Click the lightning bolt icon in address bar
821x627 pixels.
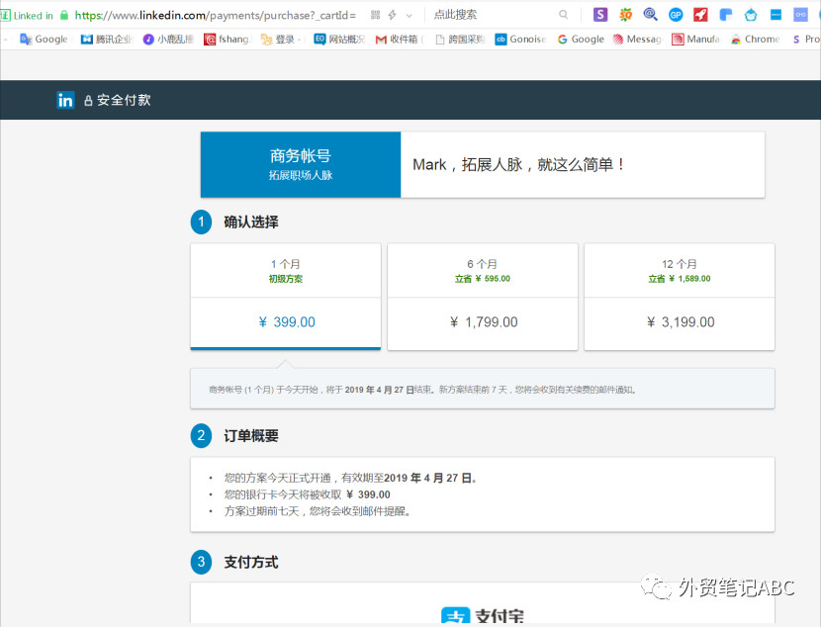[x=392, y=15]
